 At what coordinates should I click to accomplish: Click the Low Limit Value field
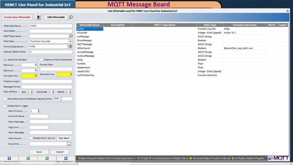coord(39,116)
